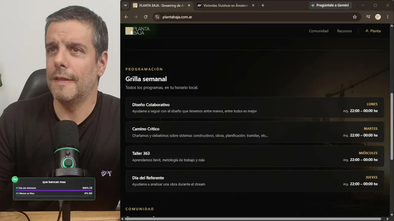Click the Planta Baja site logo
Viewport: 394px width, 221px height.
point(137,31)
